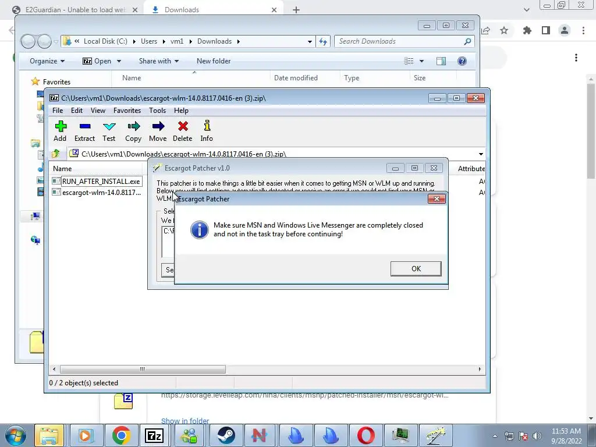Click the 7-Zip icon in taskbar
The image size is (596, 447).
[x=154, y=435]
